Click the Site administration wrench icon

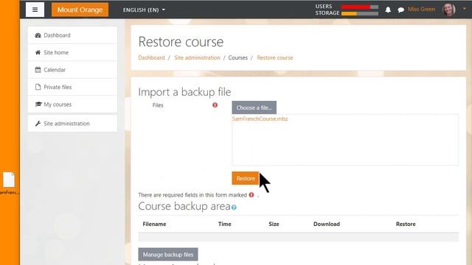(38, 124)
